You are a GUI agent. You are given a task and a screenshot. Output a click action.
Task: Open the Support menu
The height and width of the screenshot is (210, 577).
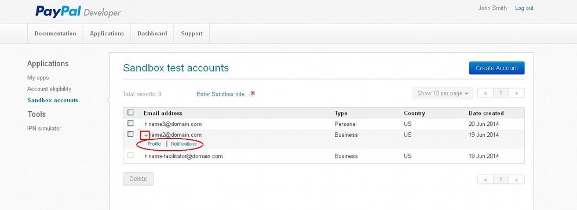click(192, 34)
